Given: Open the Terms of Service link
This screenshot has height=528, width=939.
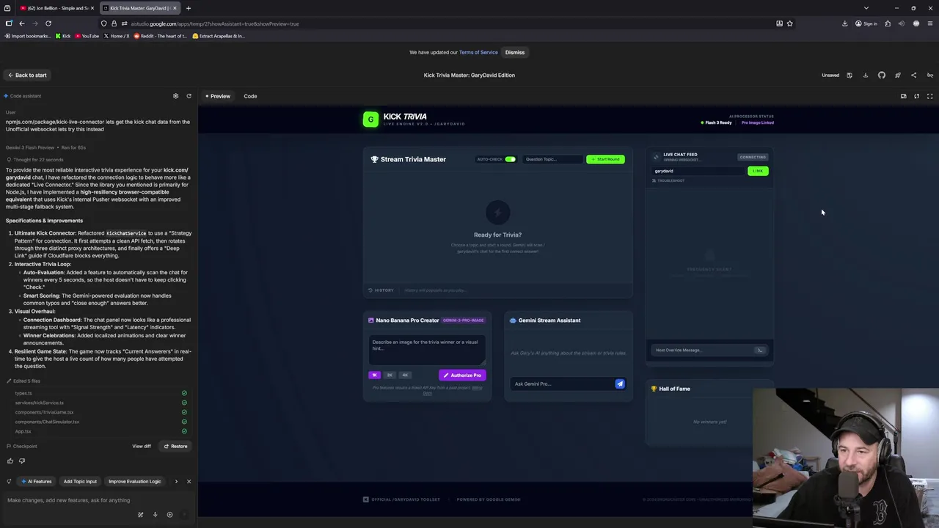Looking at the screenshot, I should pos(478,52).
